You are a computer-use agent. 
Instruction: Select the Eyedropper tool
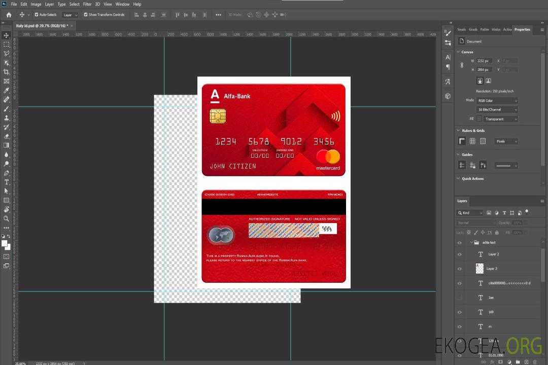[x=6, y=90]
